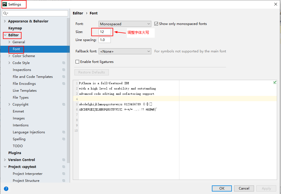Click the project-level icon beside Version Control
The width and height of the screenshot is (281, 194).
coord(64,160)
